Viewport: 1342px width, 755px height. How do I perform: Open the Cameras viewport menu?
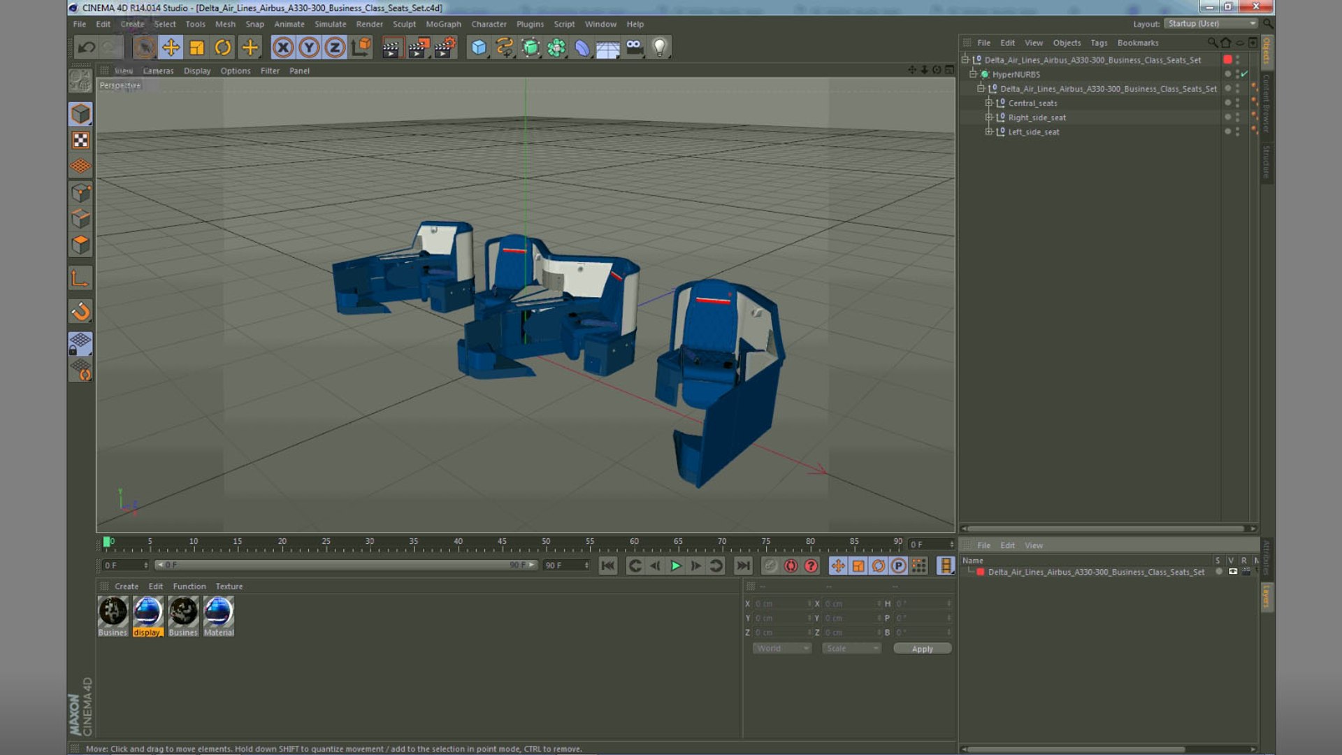pos(158,71)
